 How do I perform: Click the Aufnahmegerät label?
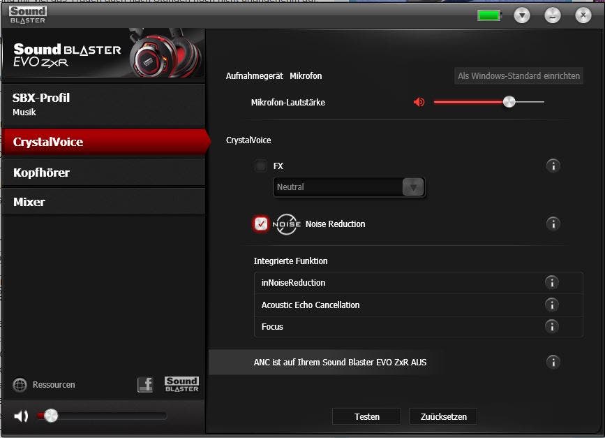254,75
